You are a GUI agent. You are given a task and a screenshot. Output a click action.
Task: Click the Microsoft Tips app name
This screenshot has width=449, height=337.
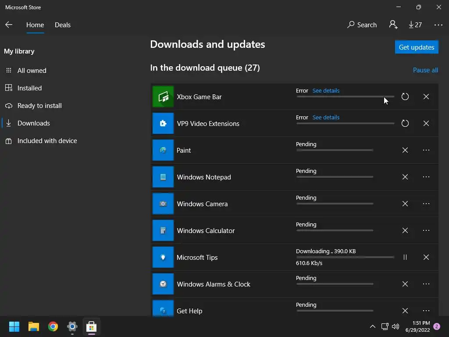[197, 257]
